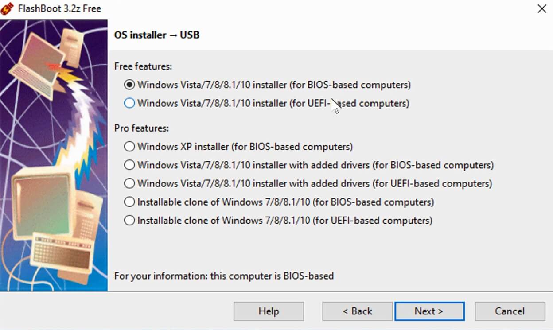Click the "OS installer → USB" heading
Viewport: 553px width, 330px height.
point(157,35)
